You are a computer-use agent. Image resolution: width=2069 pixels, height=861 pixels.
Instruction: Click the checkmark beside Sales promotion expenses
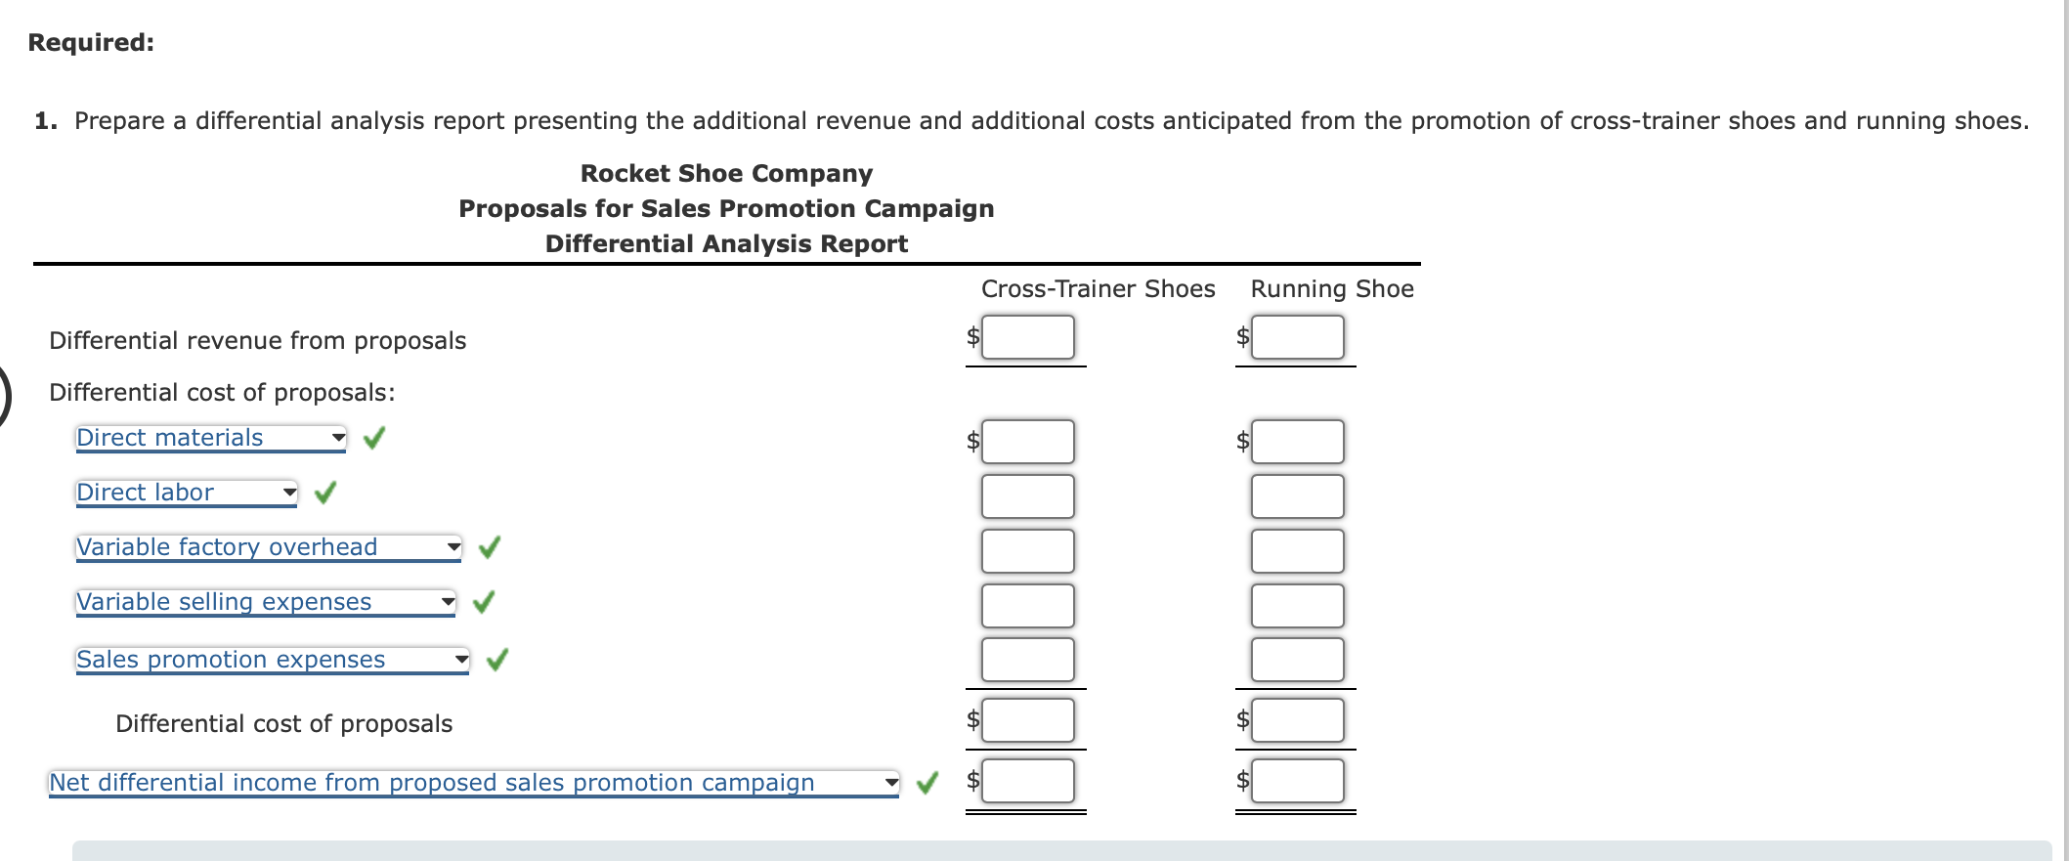(496, 659)
